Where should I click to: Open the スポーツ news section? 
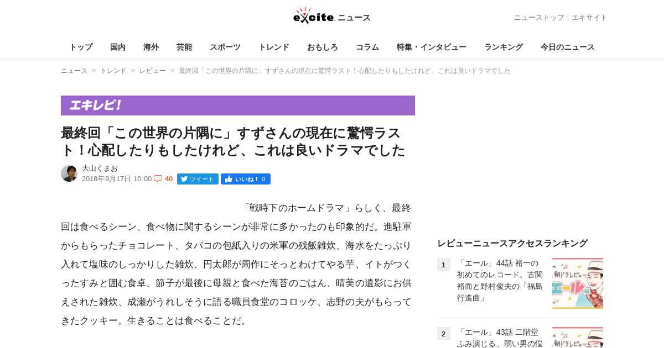tap(225, 47)
